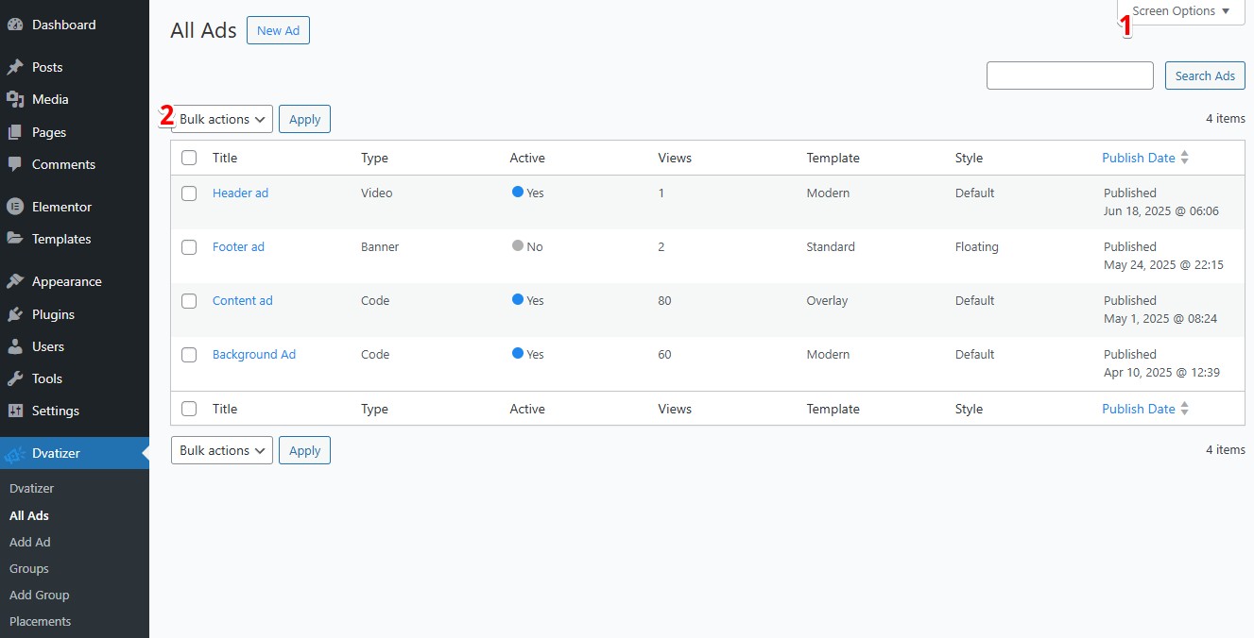1254x638 pixels.
Task: Click the Comments bubble icon
Action: [15, 164]
